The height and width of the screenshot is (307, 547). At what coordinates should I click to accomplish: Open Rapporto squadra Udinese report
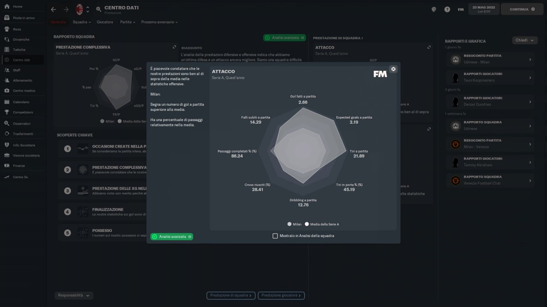(x=490, y=126)
